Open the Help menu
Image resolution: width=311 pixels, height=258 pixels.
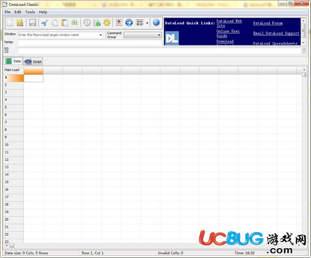pyautogui.click(x=43, y=12)
